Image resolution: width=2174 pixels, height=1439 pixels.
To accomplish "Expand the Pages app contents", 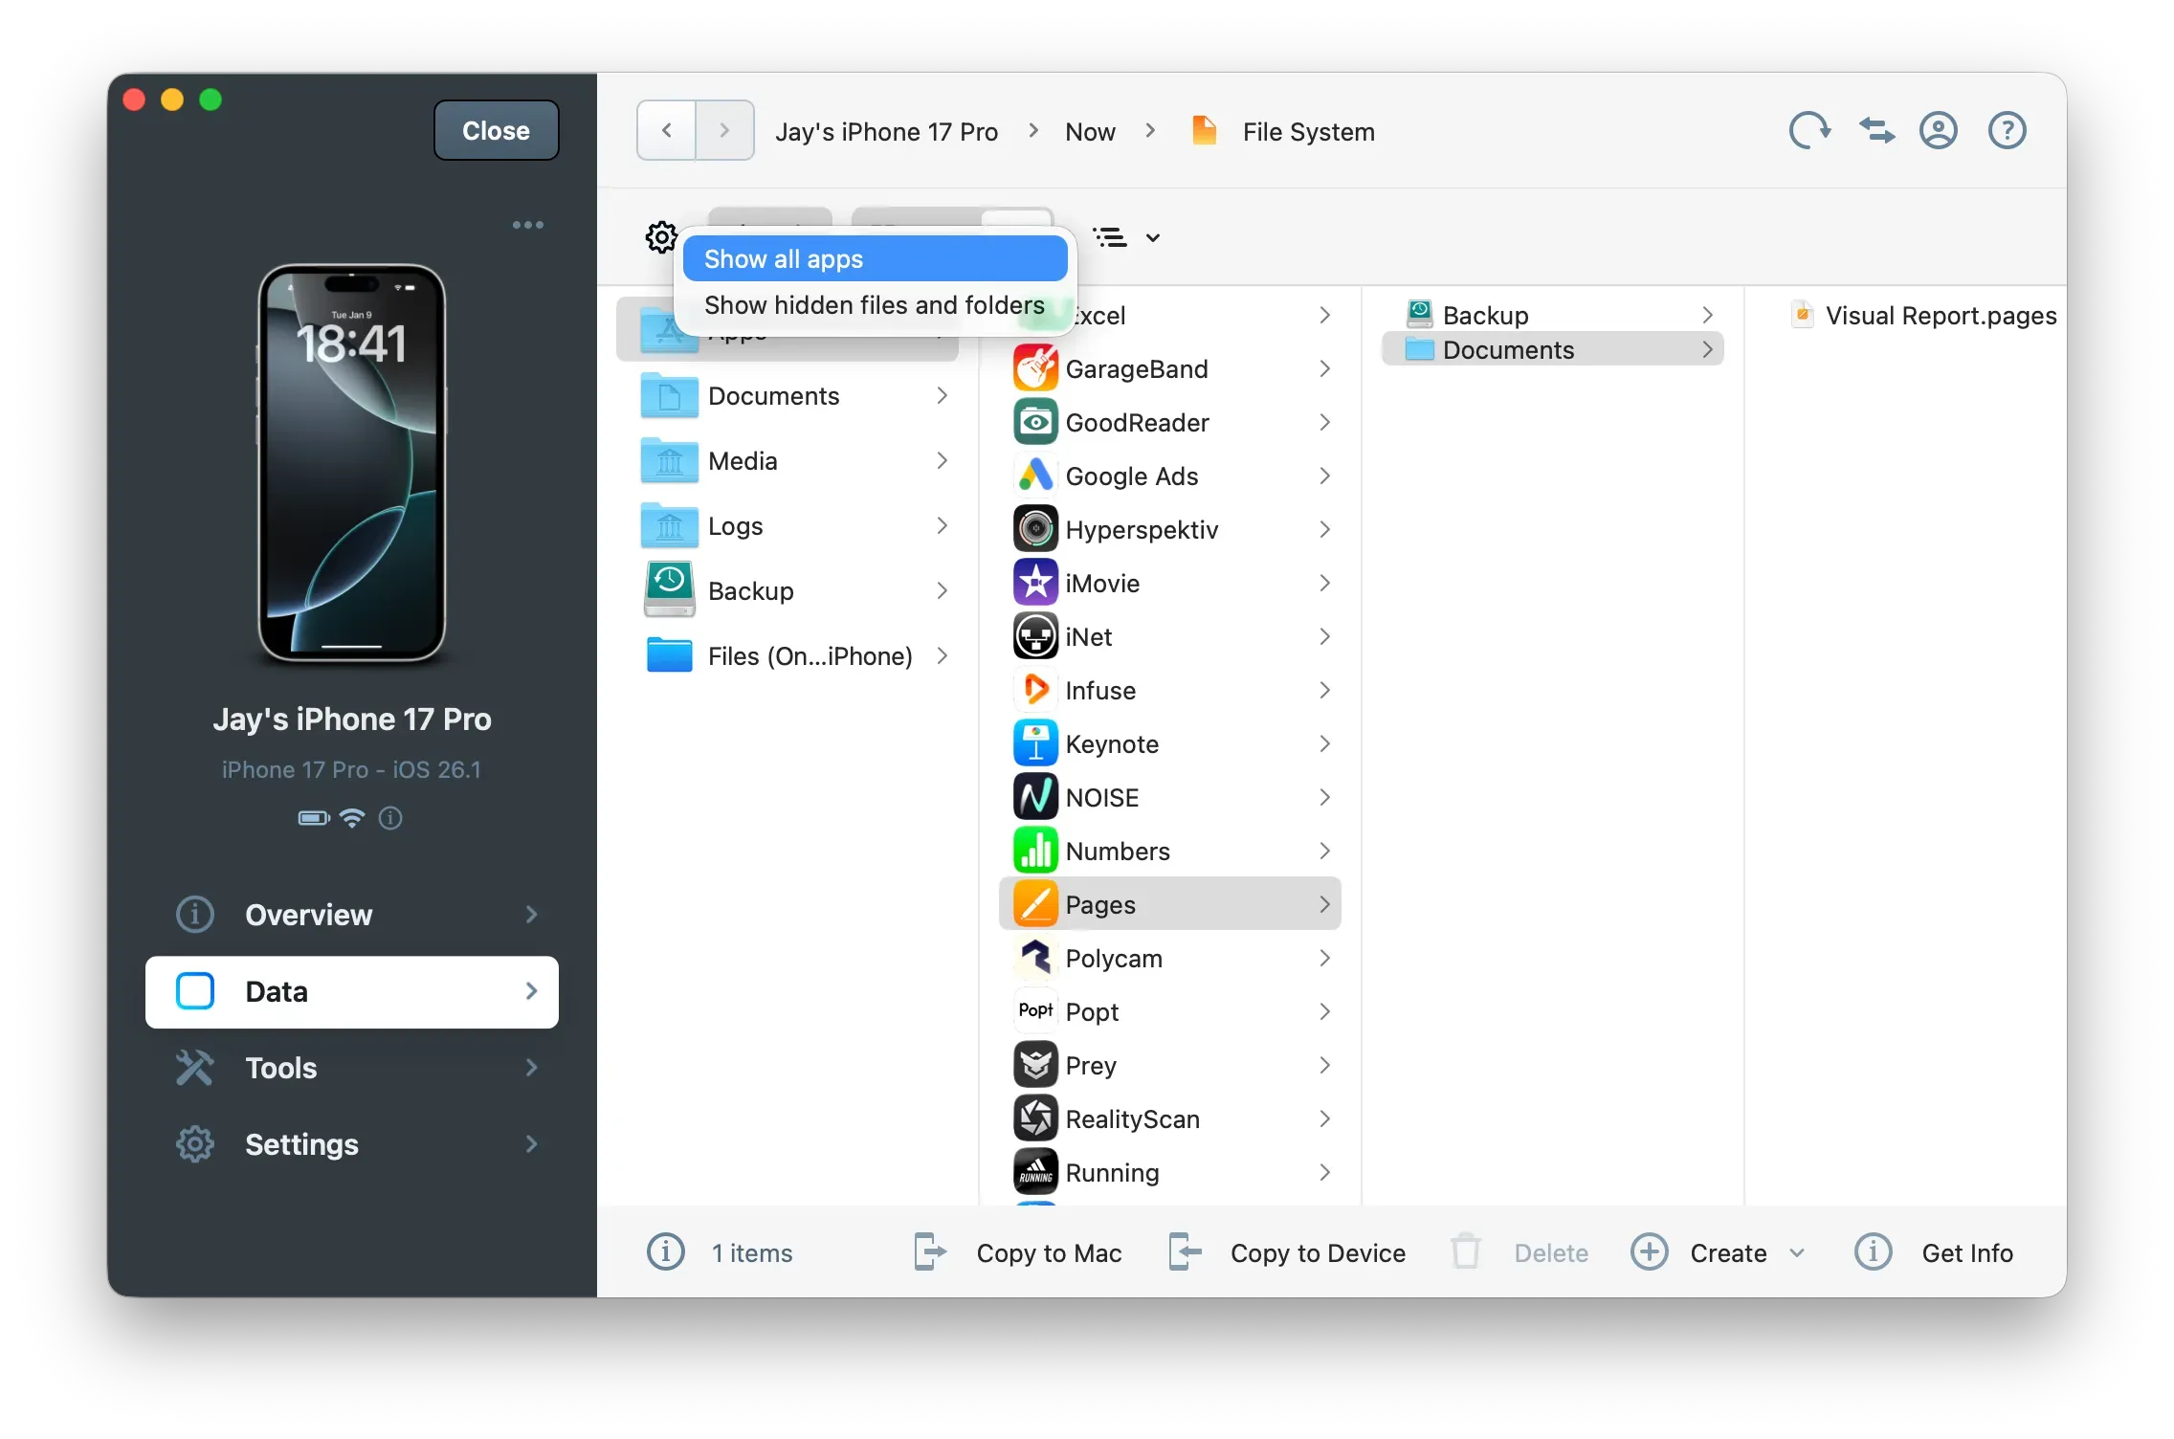I will [1325, 903].
